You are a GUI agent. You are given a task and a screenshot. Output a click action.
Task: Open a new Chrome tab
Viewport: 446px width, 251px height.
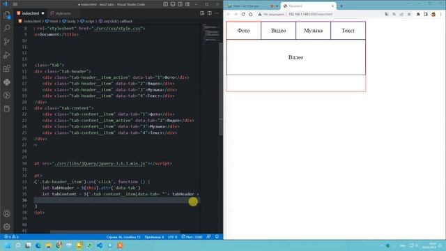click(341, 6)
